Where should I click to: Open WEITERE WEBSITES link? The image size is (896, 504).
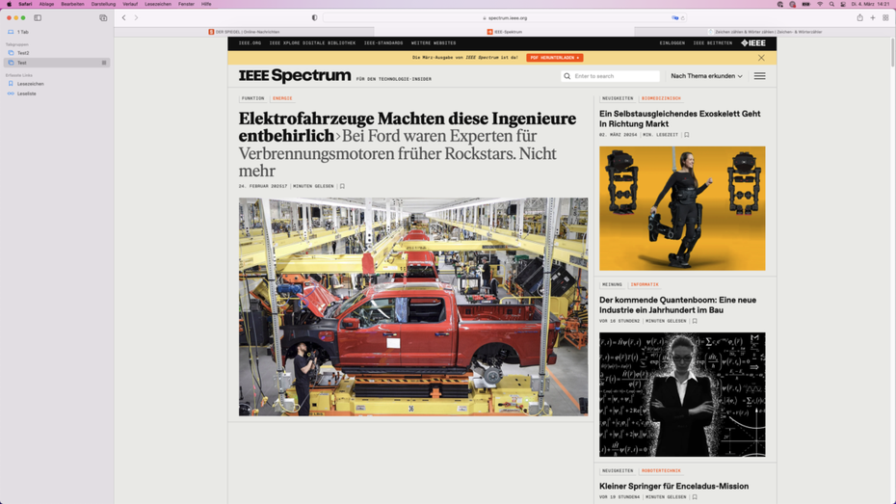(434, 42)
